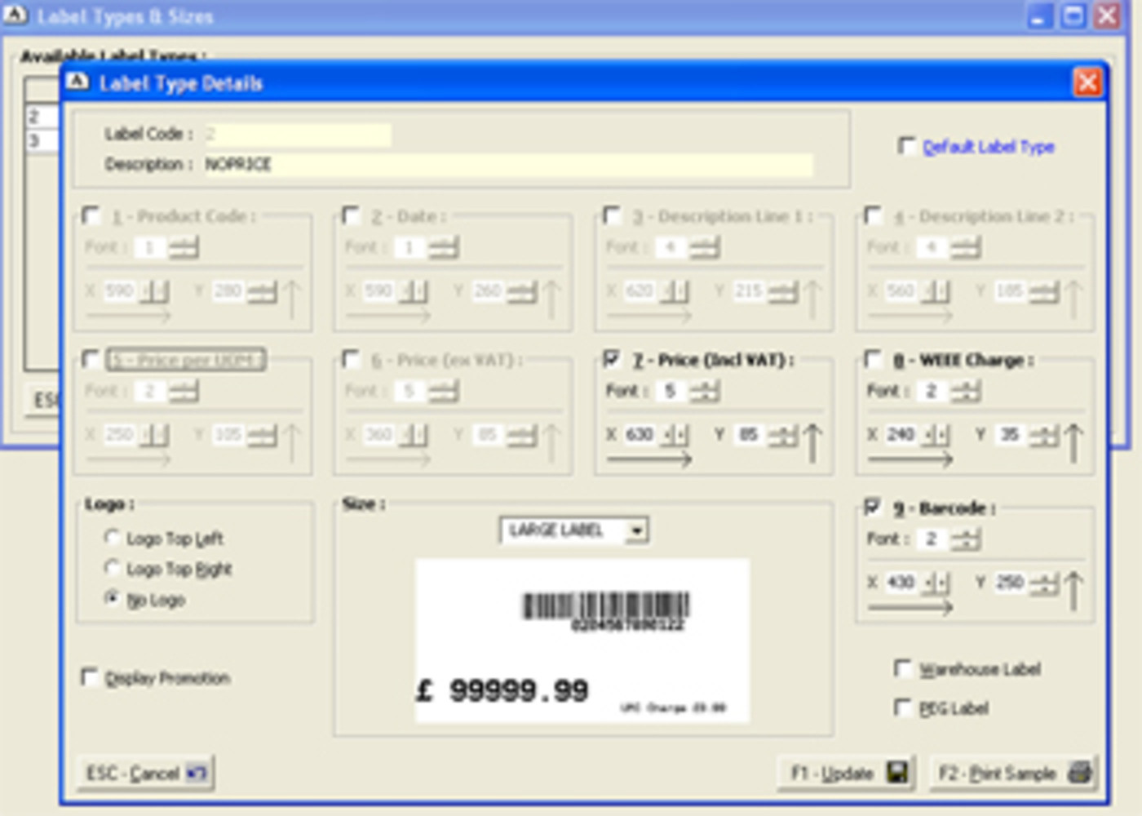
Task: Tick the Warehouse Label checkbox
Action: click(x=902, y=668)
